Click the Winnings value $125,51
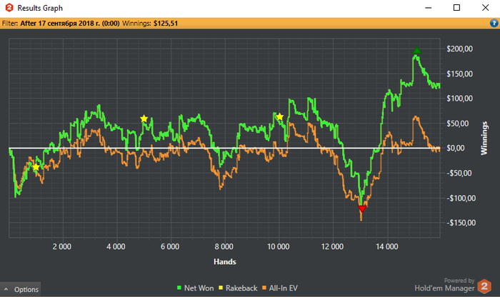This screenshot has height=297, width=500. [166, 24]
